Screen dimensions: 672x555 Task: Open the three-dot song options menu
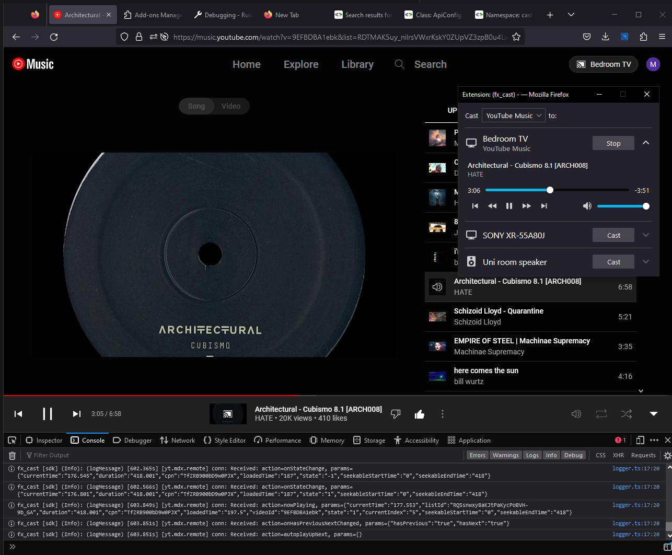tap(443, 414)
